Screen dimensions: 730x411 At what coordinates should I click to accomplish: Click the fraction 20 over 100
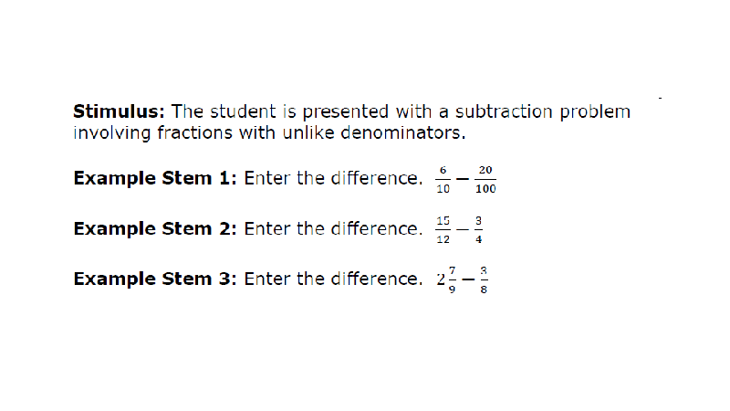[x=485, y=179]
